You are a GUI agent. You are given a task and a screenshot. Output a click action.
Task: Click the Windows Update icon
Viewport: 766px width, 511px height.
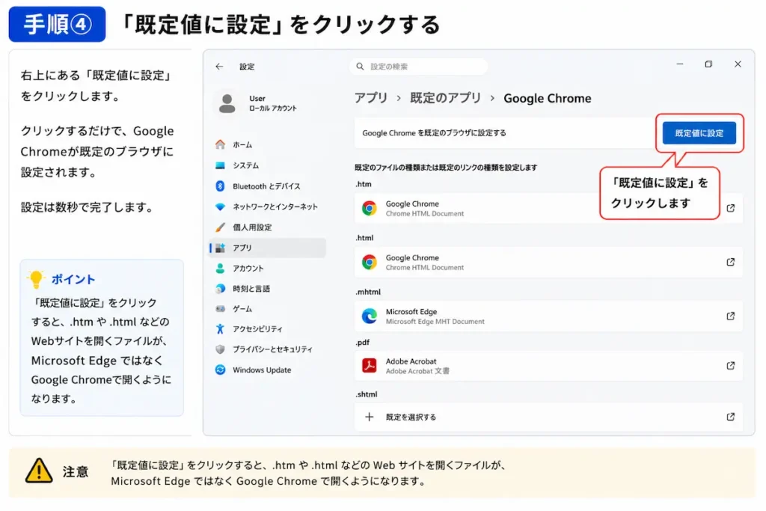[x=221, y=370]
